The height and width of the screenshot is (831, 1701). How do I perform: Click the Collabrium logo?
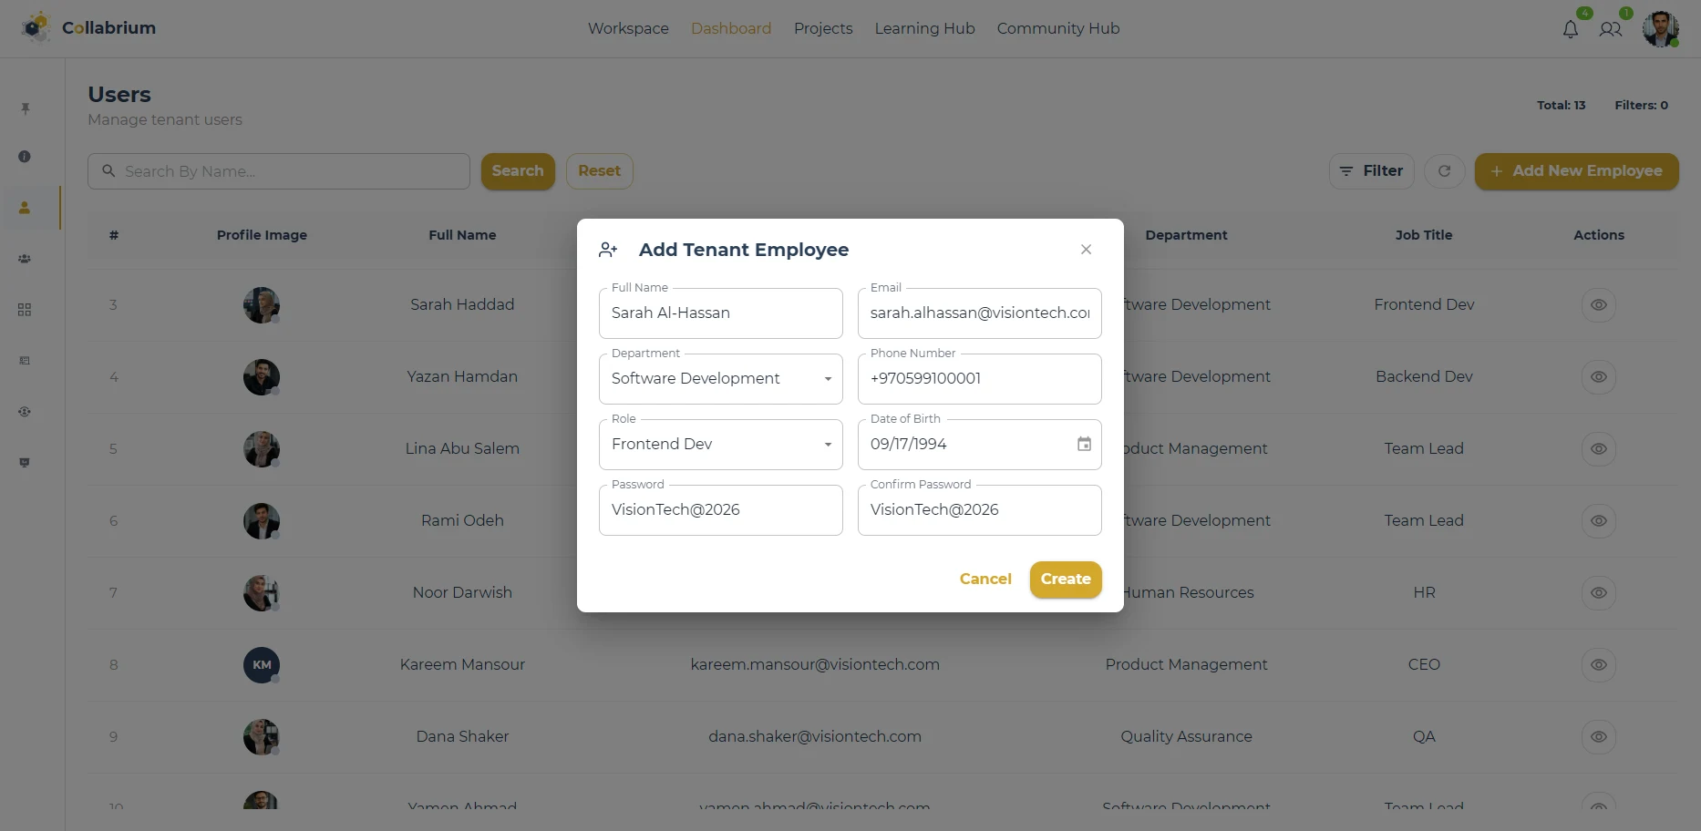(88, 28)
